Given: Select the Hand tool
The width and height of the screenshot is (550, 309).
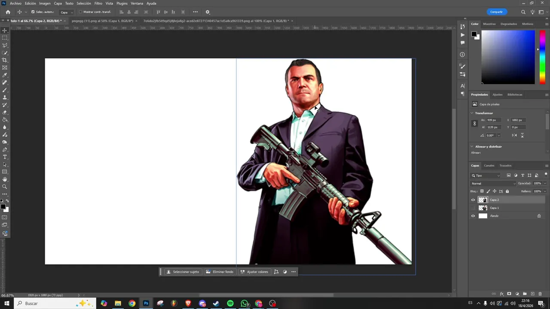Looking at the screenshot, I should (x=5, y=179).
